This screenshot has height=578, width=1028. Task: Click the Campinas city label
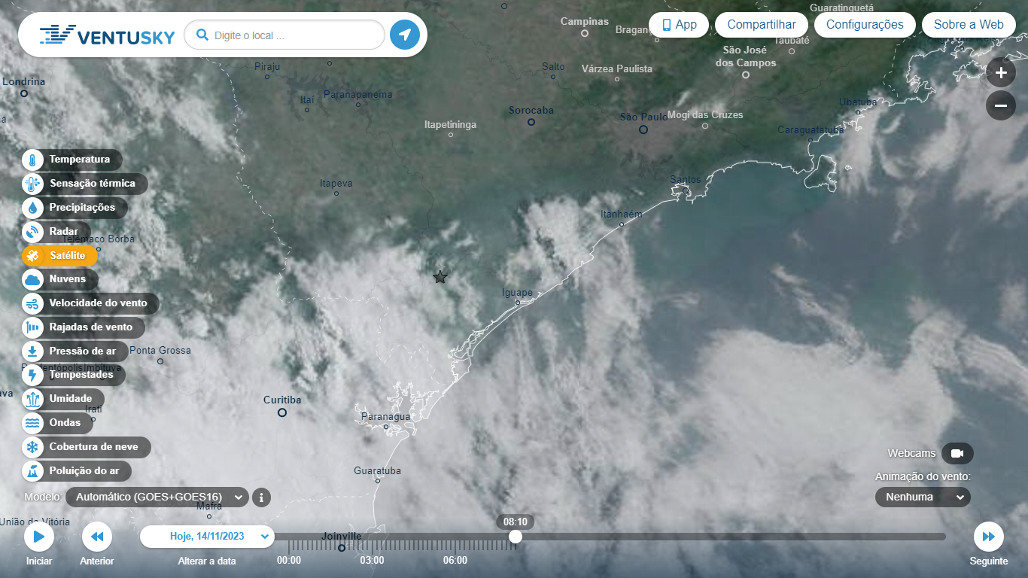pyautogui.click(x=585, y=21)
